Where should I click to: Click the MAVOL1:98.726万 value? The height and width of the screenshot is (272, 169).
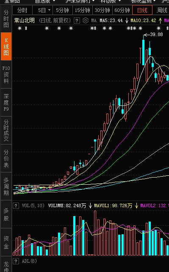click(x=113, y=206)
